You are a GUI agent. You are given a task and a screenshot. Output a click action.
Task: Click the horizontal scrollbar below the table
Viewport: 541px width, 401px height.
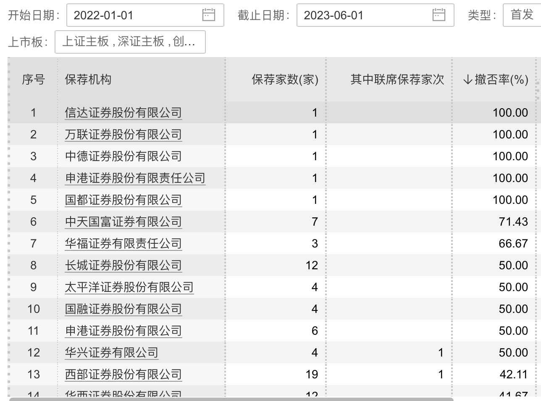coord(231,399)
